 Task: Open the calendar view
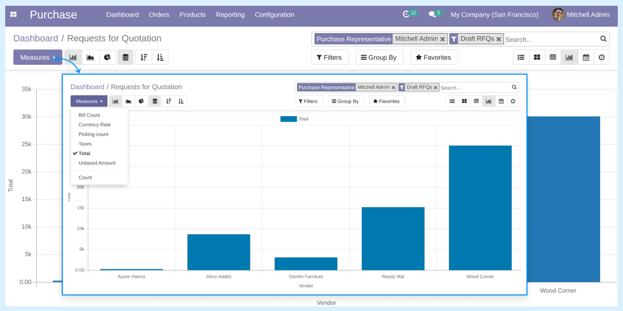pos(586,57)
